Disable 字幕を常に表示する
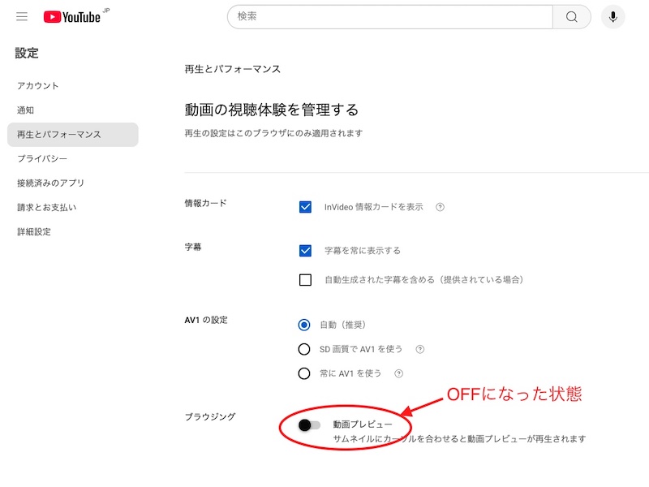 click(x=305, y=251)
